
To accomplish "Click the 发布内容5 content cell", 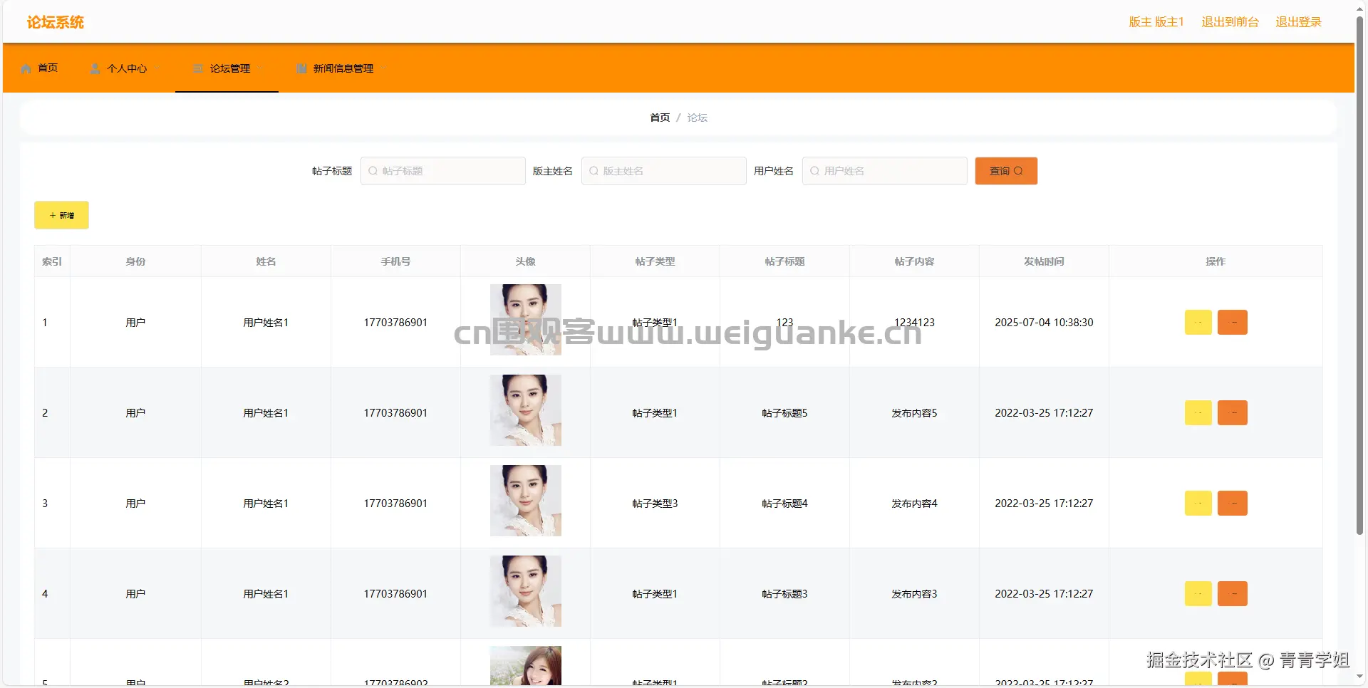I will (x=914, y=413).
